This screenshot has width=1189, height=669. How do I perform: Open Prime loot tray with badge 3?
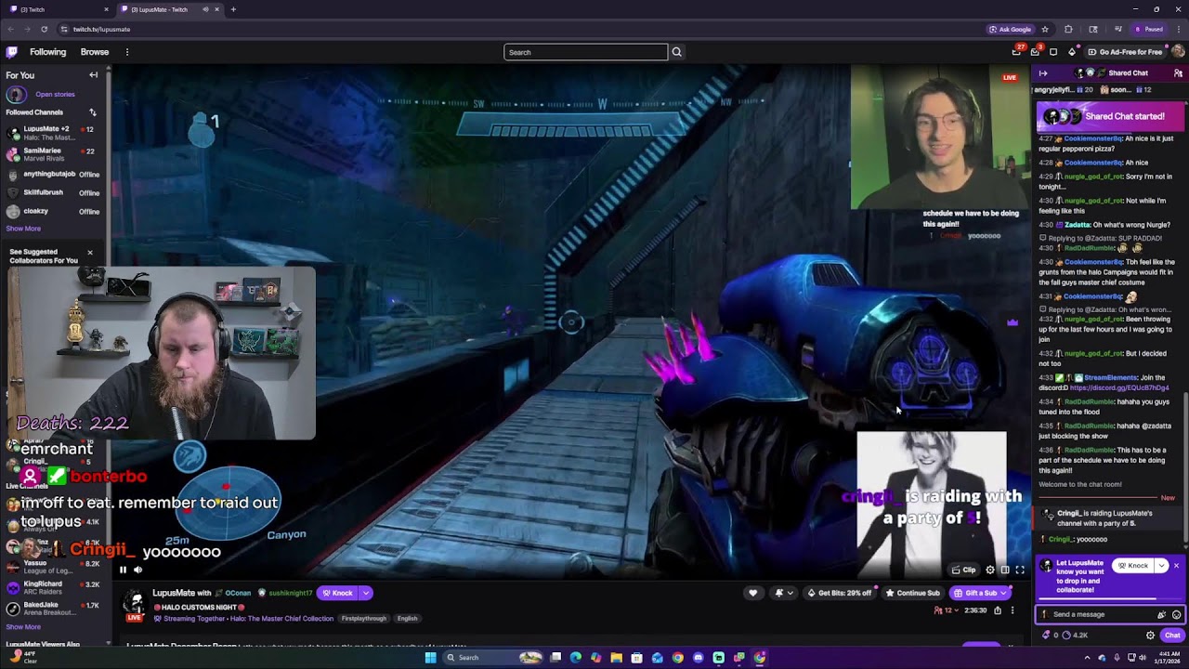coord(1036,52)
